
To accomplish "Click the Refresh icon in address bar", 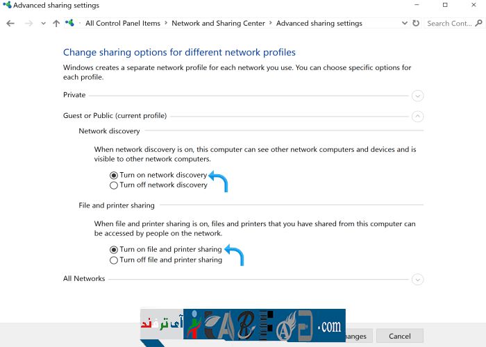I will coord(416,23).
